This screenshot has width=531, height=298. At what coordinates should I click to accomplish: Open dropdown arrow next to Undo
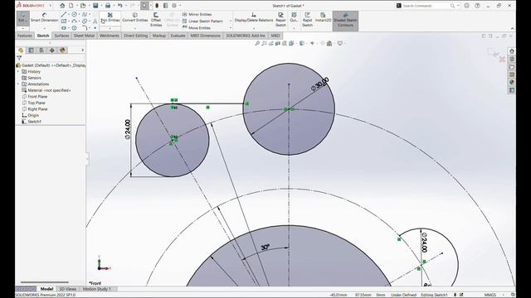(x=125, y=6)
